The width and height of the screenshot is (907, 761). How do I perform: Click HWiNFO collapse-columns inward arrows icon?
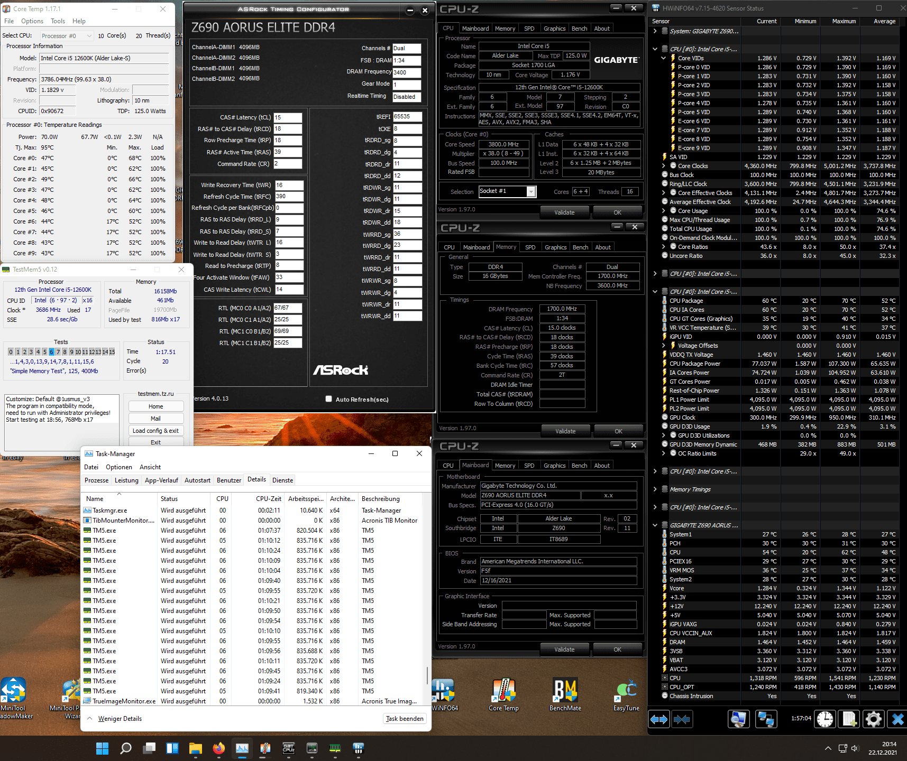[x=682, y=719]
